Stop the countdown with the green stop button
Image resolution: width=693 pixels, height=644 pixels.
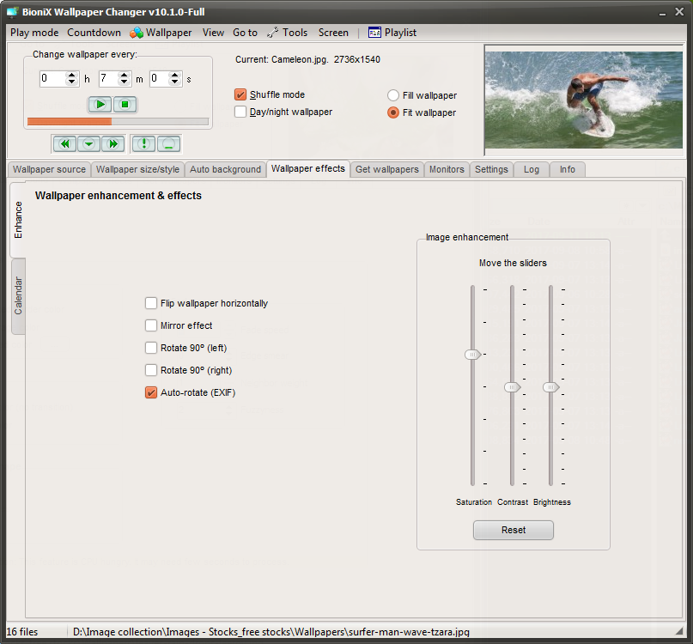pos(125,105)
